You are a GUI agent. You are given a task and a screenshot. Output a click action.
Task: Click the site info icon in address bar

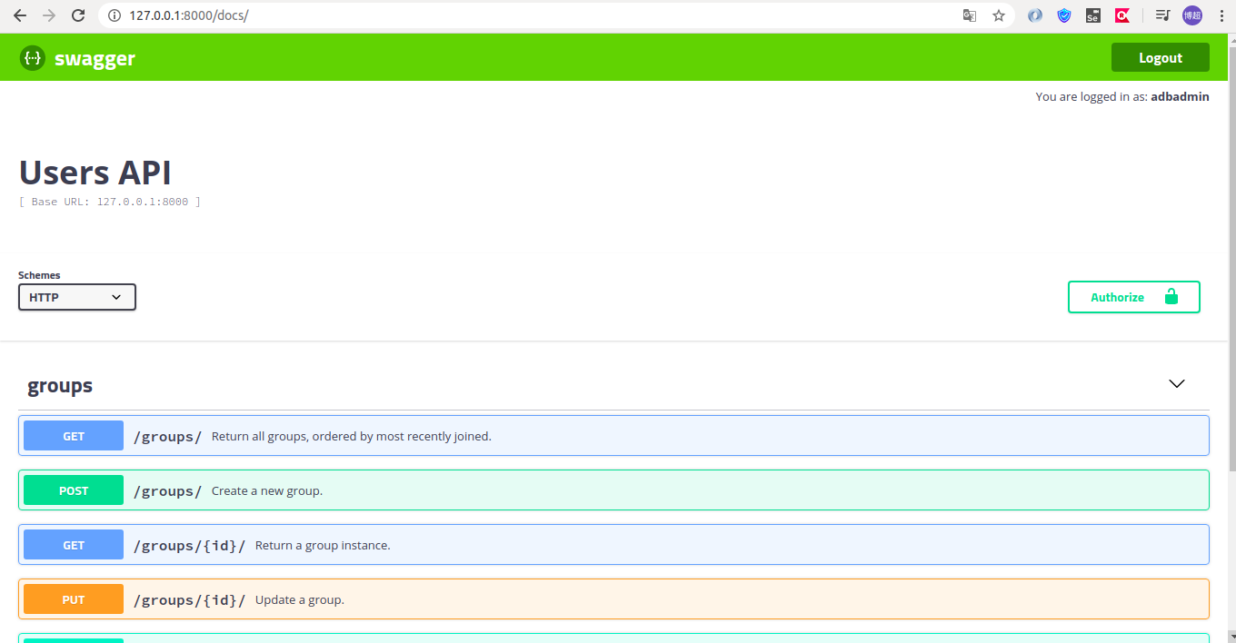tap(115, 15)
